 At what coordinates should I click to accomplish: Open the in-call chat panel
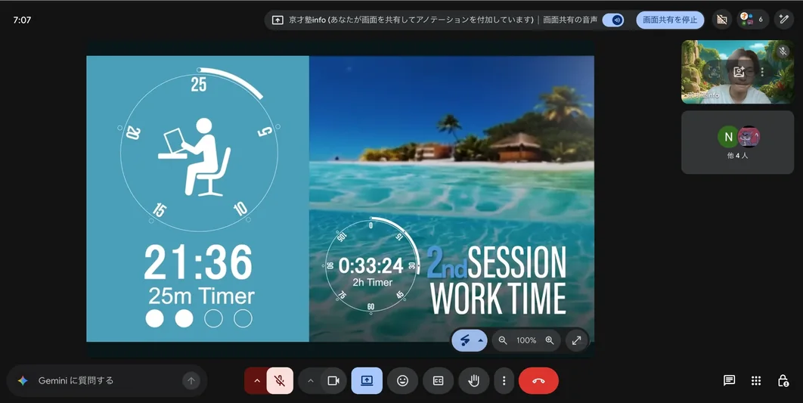tap(729, 380)
